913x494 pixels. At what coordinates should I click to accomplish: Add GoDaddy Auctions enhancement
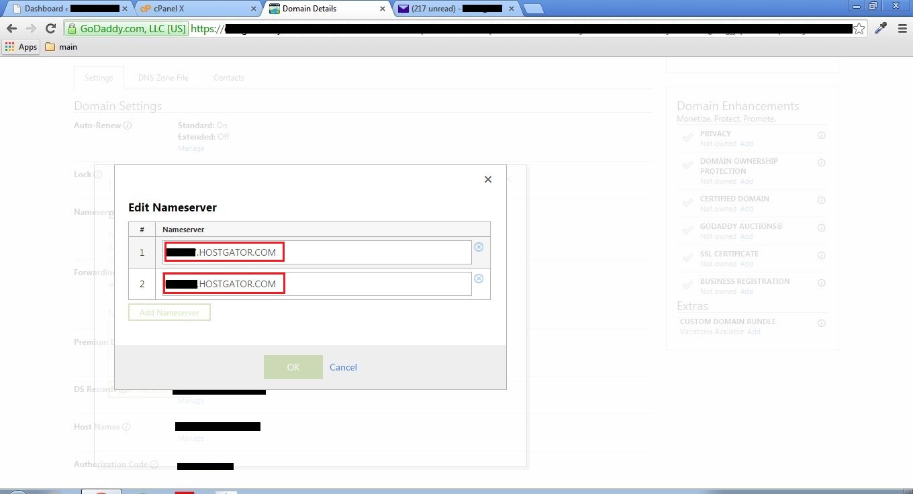(x=747, y=236)
